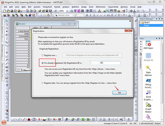
Task: Click the Sheet1 tab in Book1
Action: pyautogui.click(x=27, y=70)
